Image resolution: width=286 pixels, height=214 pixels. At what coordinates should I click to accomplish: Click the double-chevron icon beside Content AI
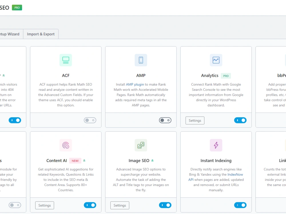pyautogui.click(x=84, y=160)
